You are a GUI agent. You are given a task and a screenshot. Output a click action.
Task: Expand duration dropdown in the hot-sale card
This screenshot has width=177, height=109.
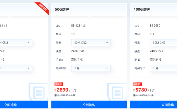click(16, 68)
